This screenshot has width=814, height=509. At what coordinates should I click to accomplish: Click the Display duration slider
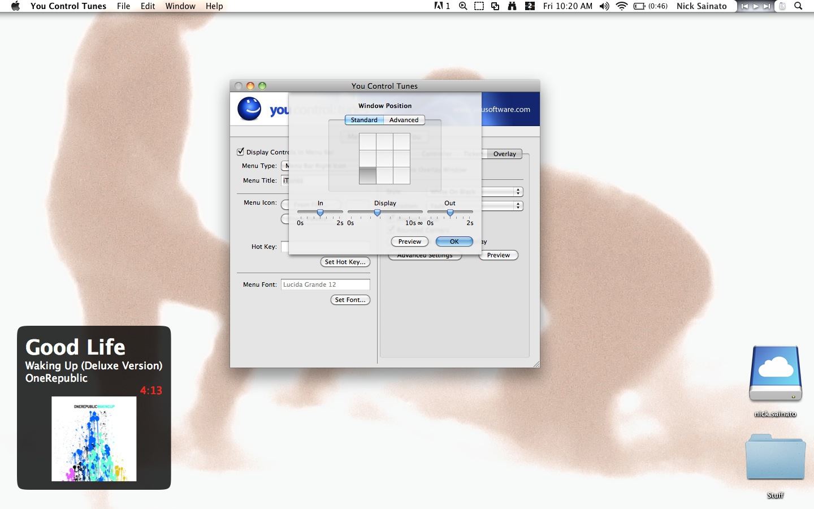[x=385, y=213]
